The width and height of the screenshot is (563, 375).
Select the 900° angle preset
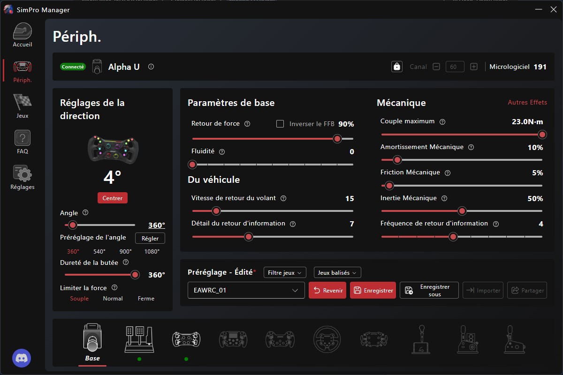pyautogui.click(x=125, y=251)
